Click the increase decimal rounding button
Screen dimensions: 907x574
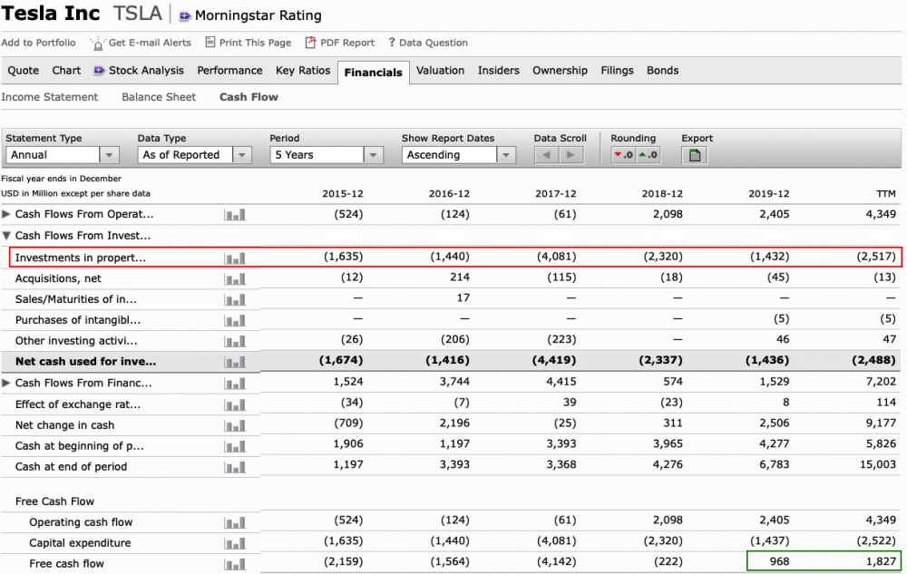(x=647, y=155)
